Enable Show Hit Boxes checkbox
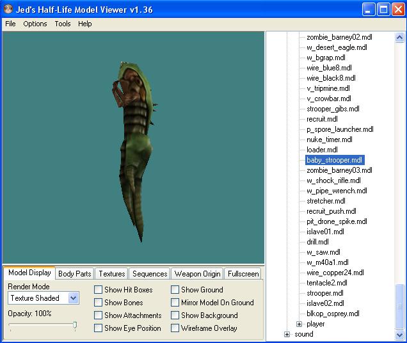The width and height of the screenshot is (407, 343). click(99, 290)
